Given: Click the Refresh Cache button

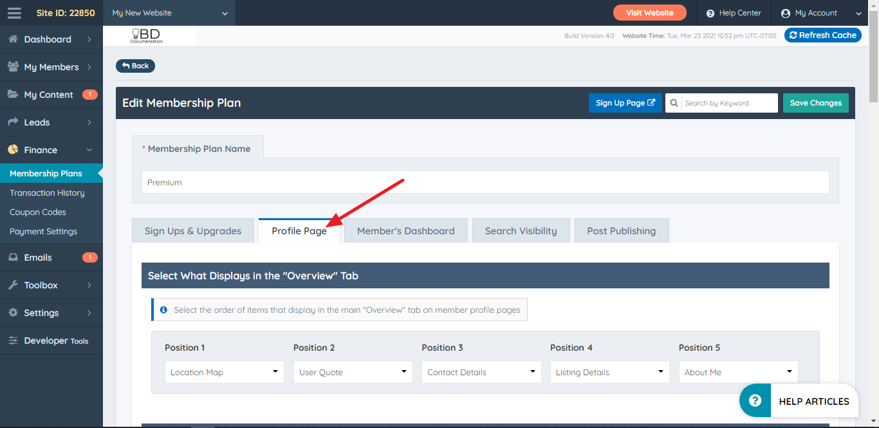Looking at the screenshot, I should (x=823, y=35).
